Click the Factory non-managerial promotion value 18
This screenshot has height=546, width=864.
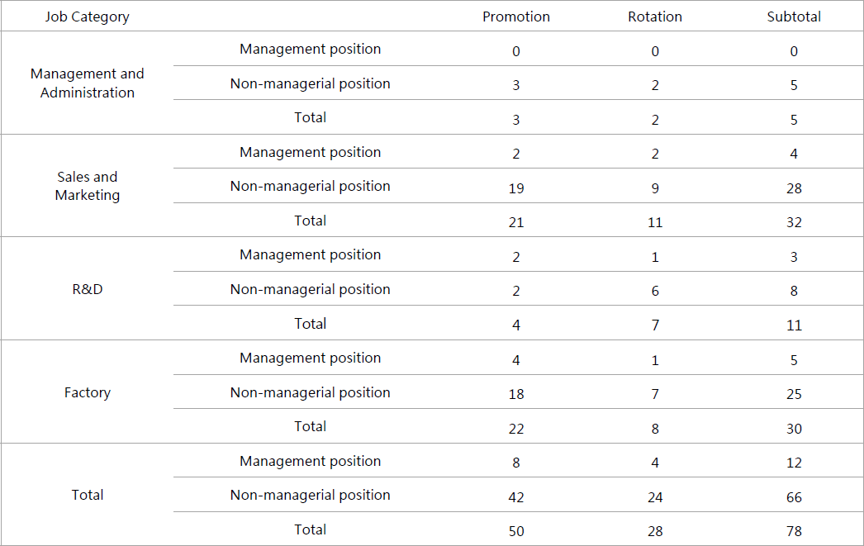point(516,394)
